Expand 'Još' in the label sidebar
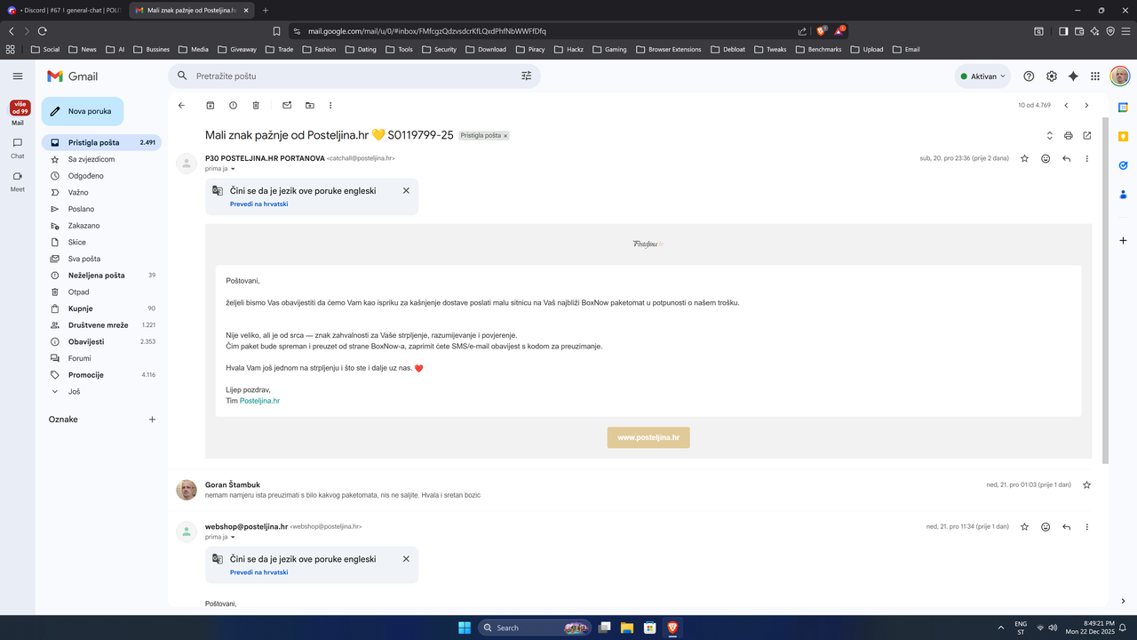1137x640 pixels. (73, 391)
